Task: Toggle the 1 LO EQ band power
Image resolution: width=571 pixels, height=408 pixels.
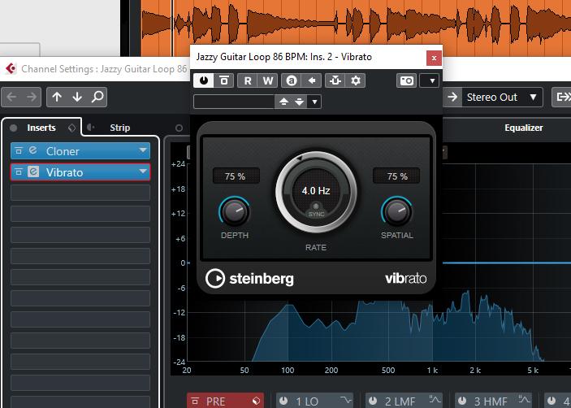Action: (x=283, y=401)
